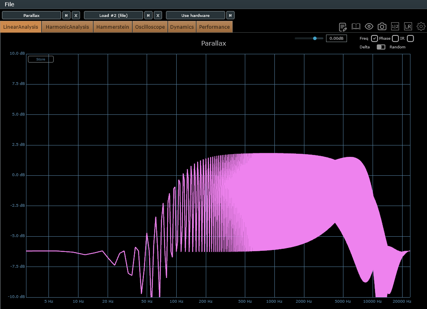Image resolution: width=427 pixels, height=309 pixels.
Task: Click the -10.0 dB axis label
Action: [16, 296]
